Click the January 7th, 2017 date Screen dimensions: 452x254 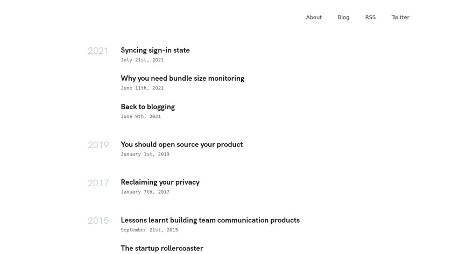click(145, 192)
